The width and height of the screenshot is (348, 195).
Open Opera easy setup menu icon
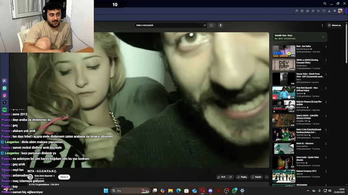pyautogui.click(x=335, y=11)
